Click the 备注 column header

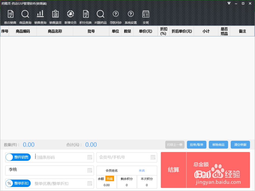tap(242, 31)
